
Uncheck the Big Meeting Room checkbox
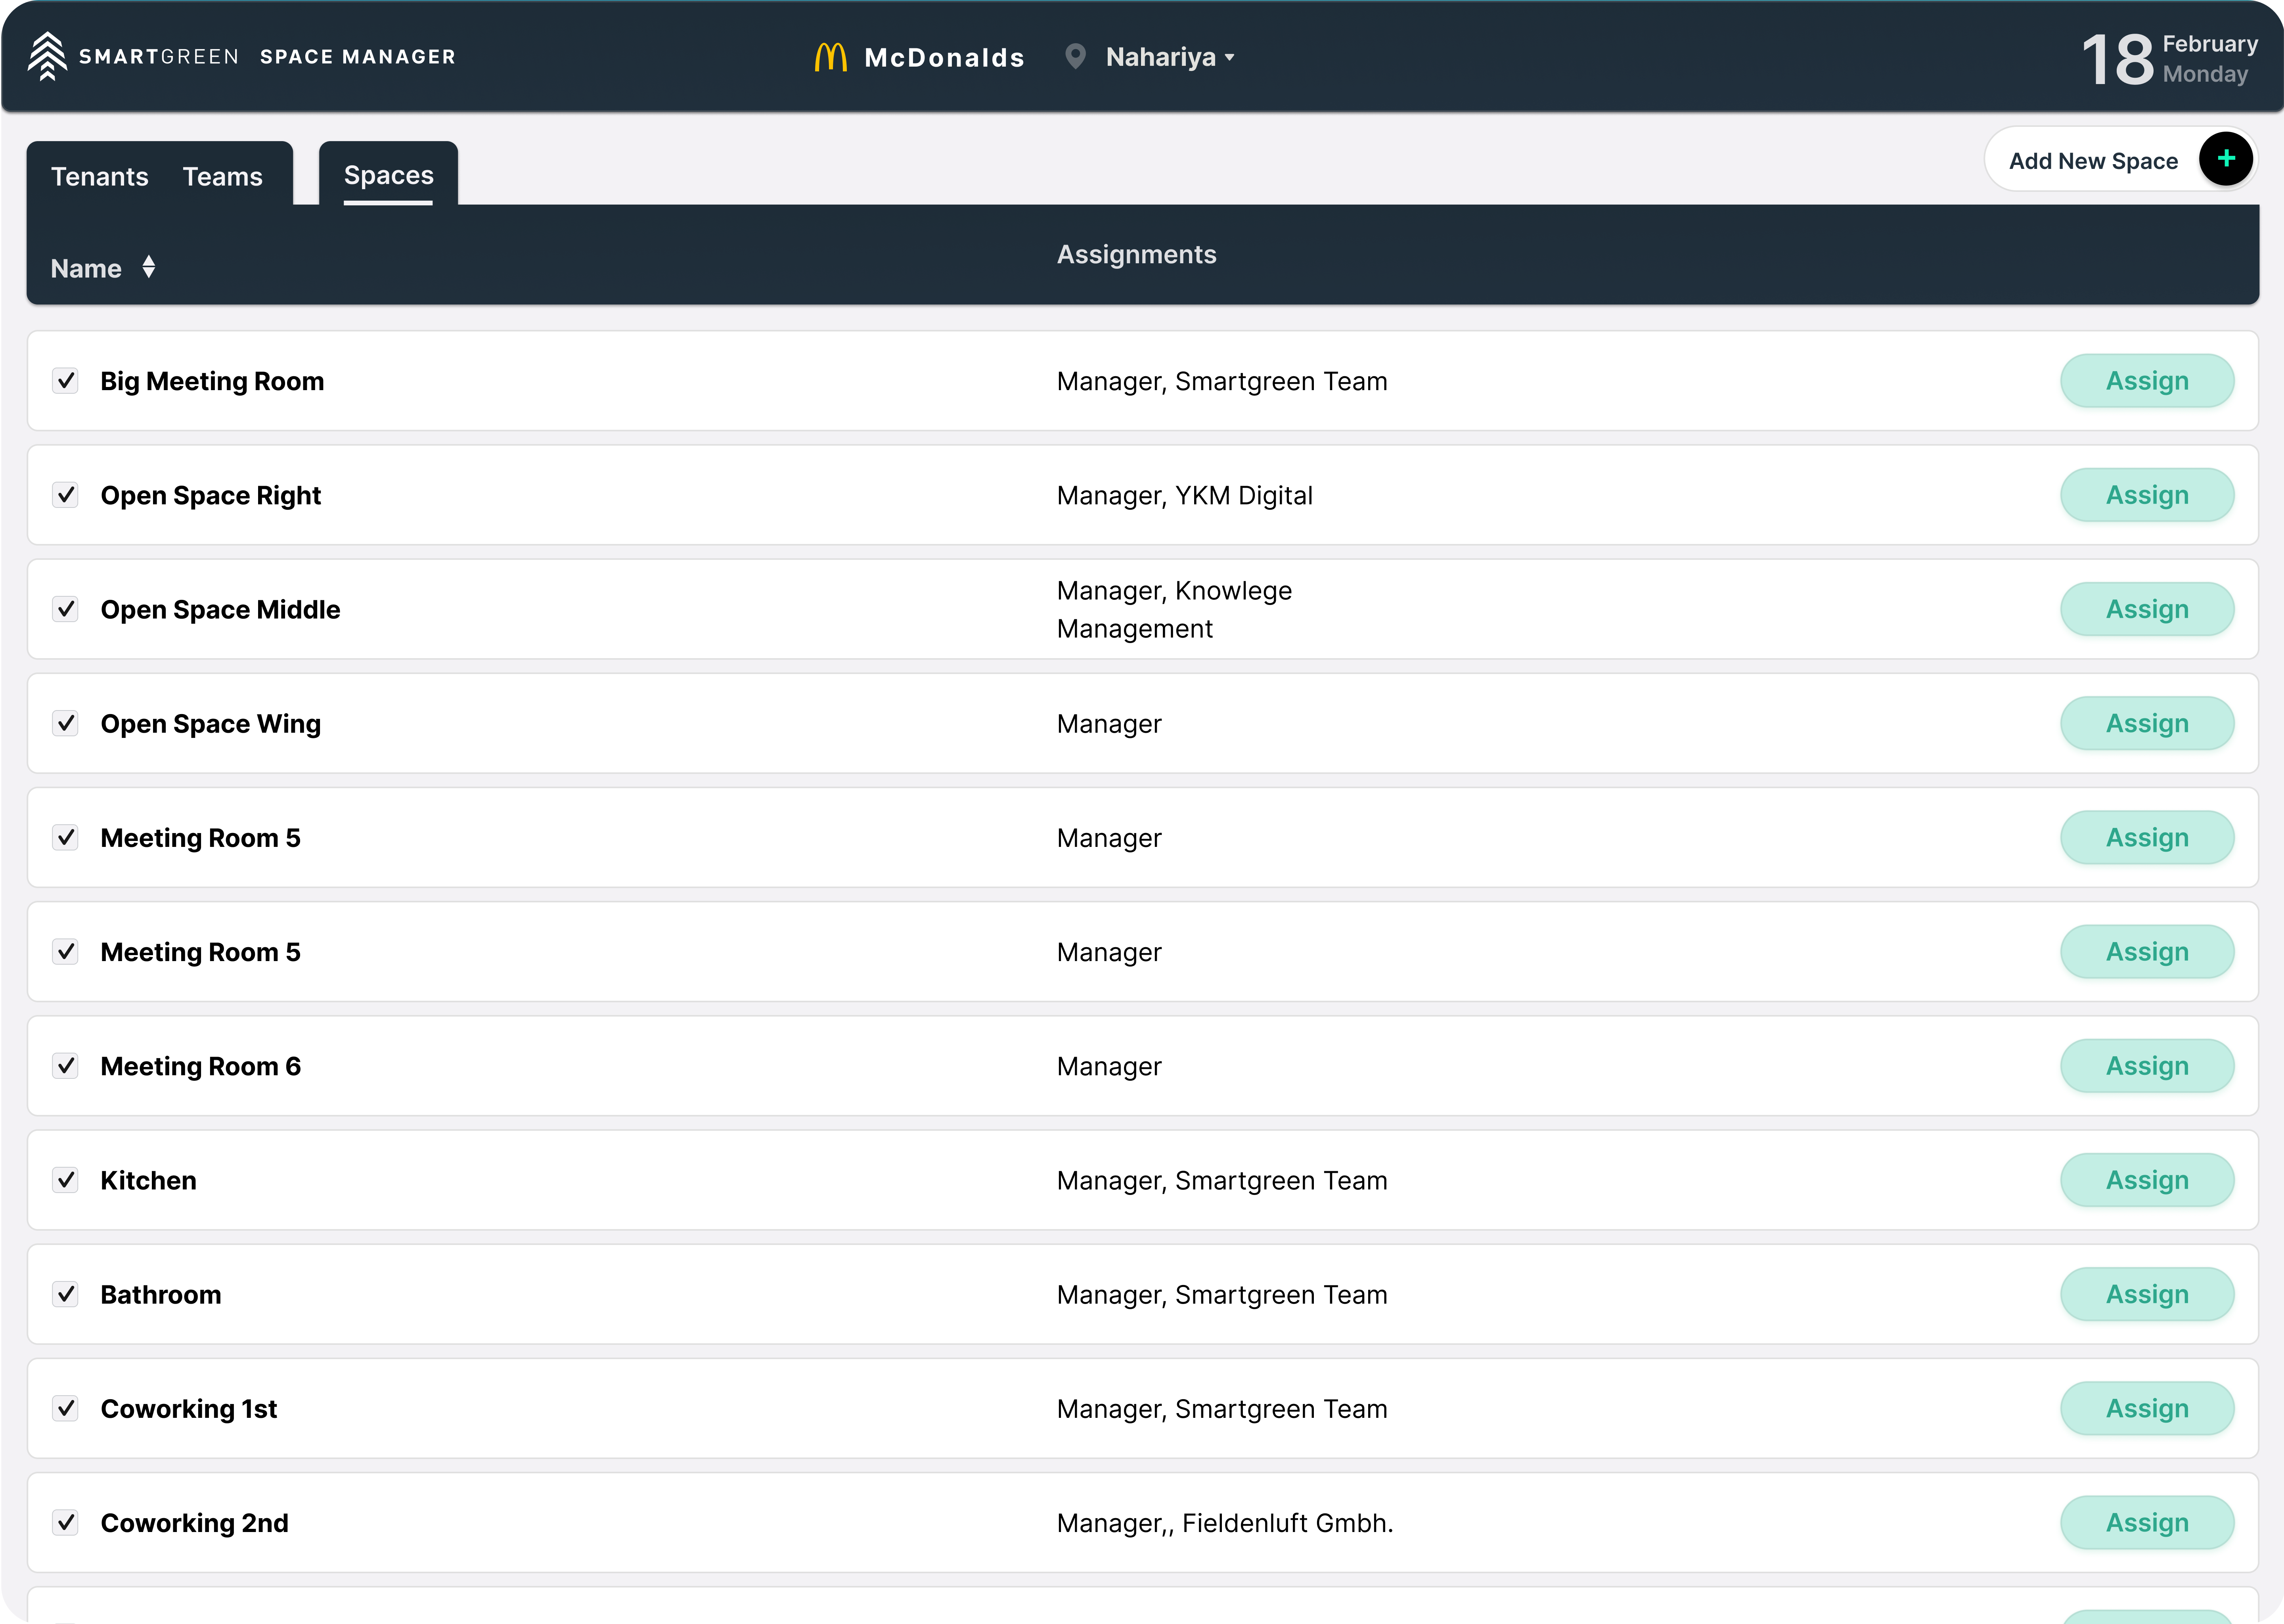pyautogui.click(x=66, y=381)
